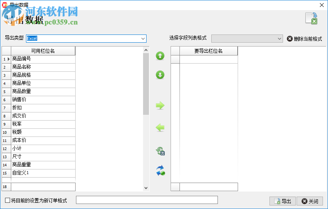The width and height of the screenshot is (328, 209).
Task: Click 删除当前格式 label
Action: click(x=308, y=39)
